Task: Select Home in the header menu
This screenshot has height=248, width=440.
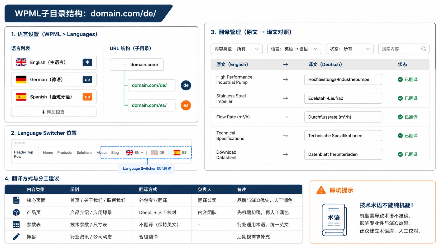Action: tap(48, 153)
